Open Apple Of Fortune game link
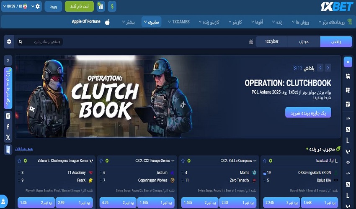The width and height of the screenshot is (356, 209). 86,22
